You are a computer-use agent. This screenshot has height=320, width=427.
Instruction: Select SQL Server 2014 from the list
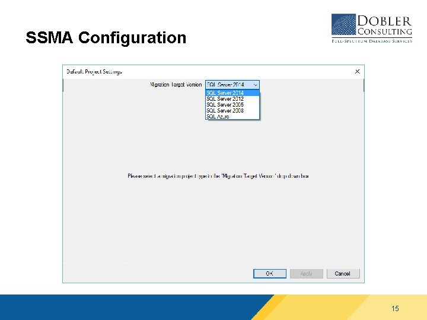pyautogui.click(x=232, y=93)
